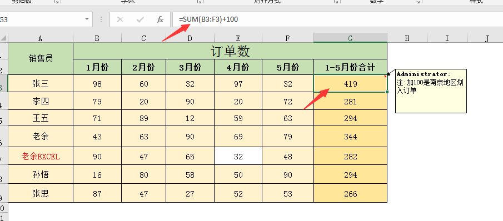Screen dimensions: 503x221
Task: Click 老余EXCEL's 5月份 value 48
Action: tap(288, 156)
